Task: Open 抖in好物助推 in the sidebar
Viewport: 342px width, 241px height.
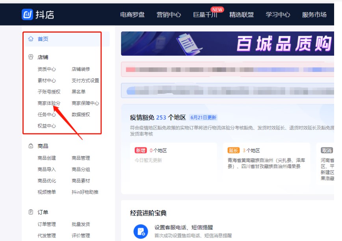Action: [85, 192]
